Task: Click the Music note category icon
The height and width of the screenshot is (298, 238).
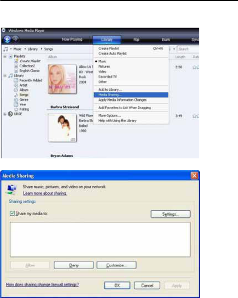Action: tap(6, 49)
